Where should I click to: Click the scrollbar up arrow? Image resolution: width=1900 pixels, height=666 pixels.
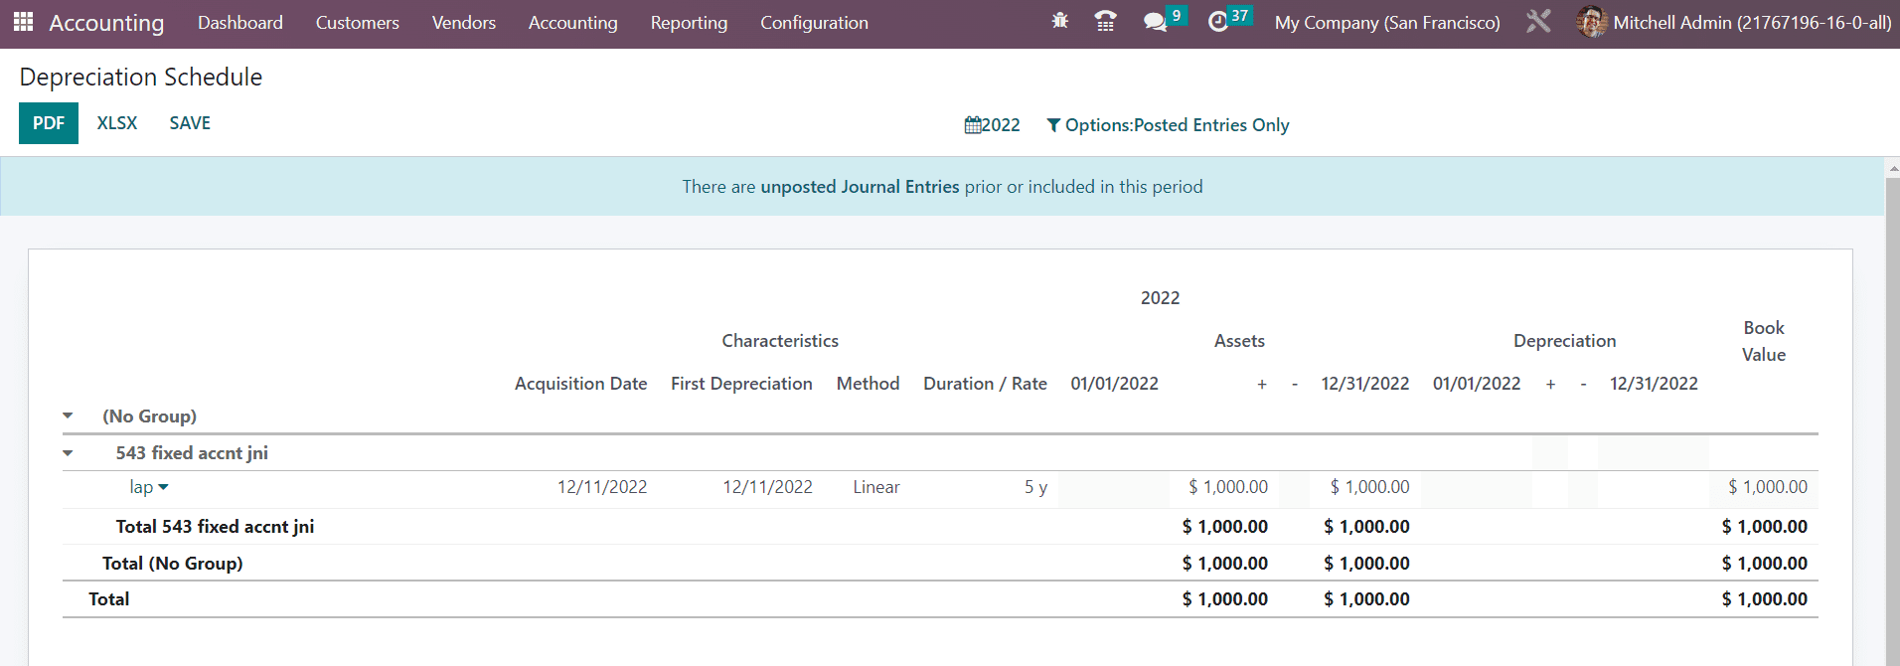click(x=1892, y=168)
